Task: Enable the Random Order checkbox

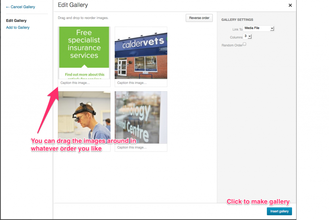Action: tap(245, 44)
